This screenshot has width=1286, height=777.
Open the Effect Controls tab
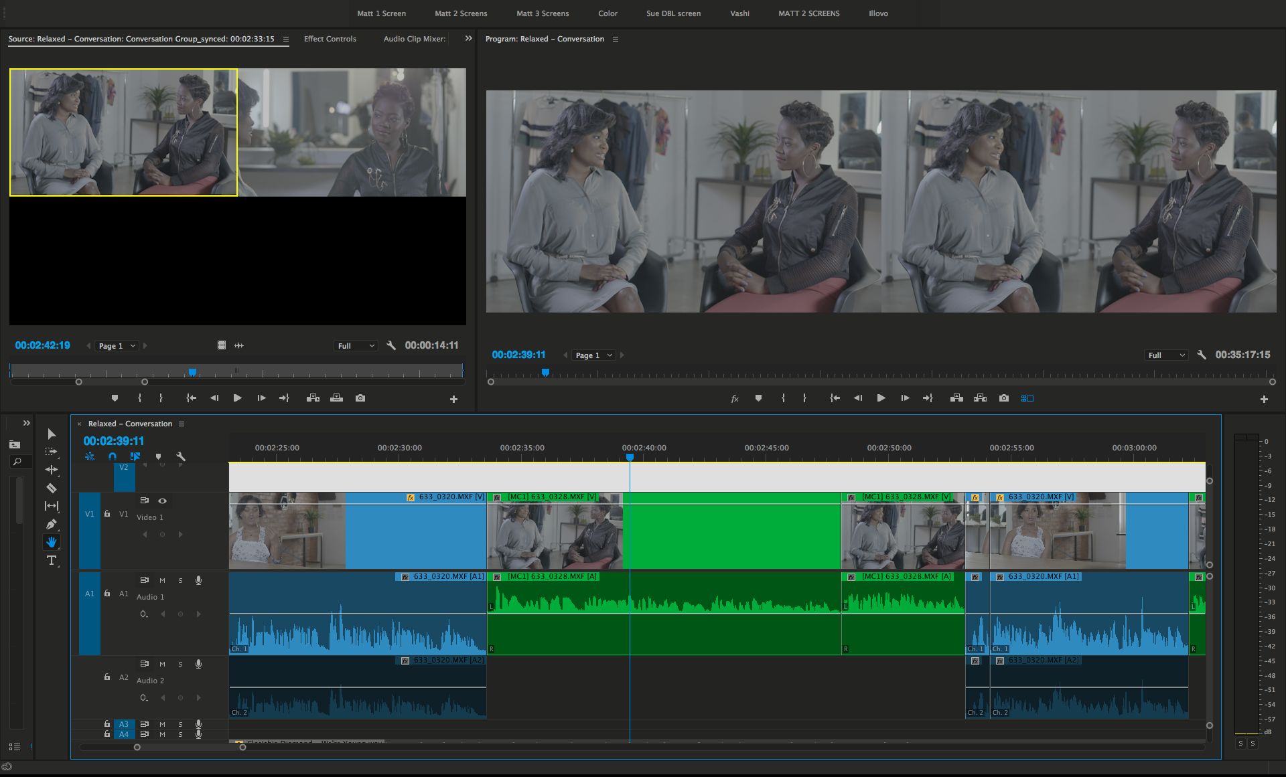point(330,39)
